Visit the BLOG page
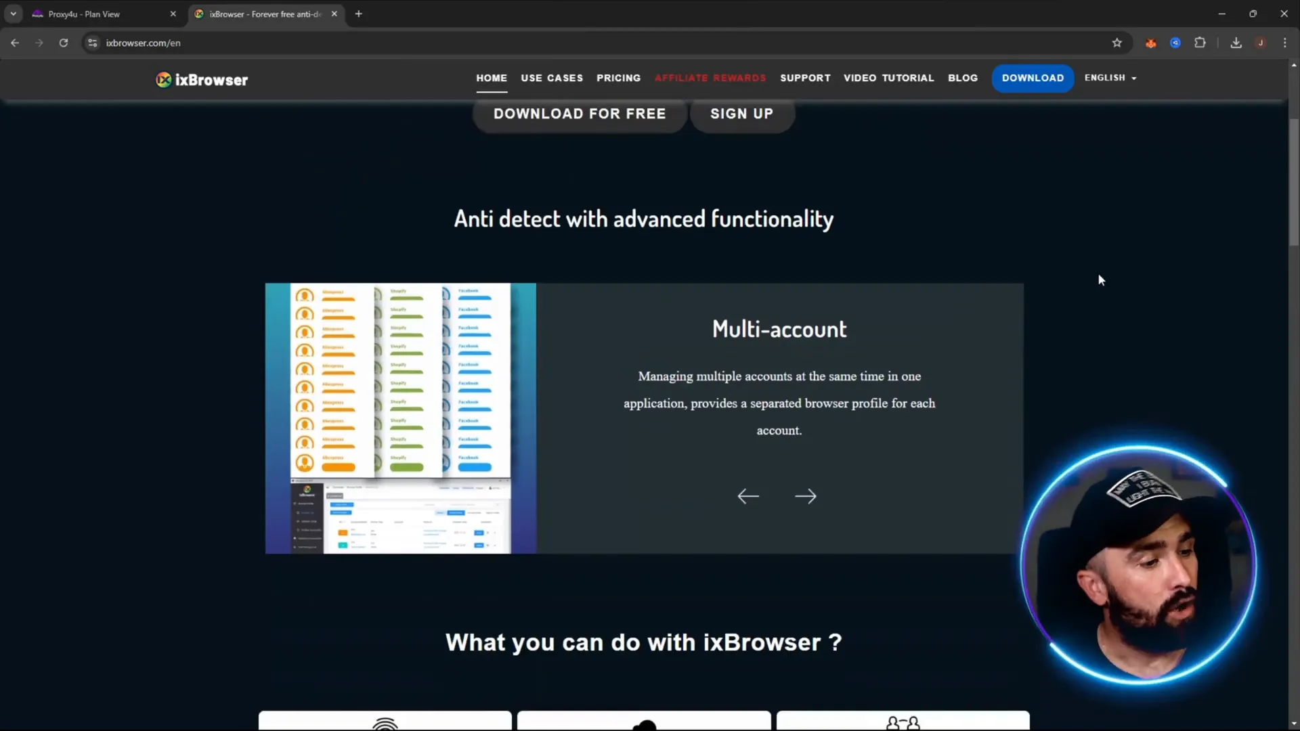The width and height of the screenshot is (1300, 731). (963, 78)
